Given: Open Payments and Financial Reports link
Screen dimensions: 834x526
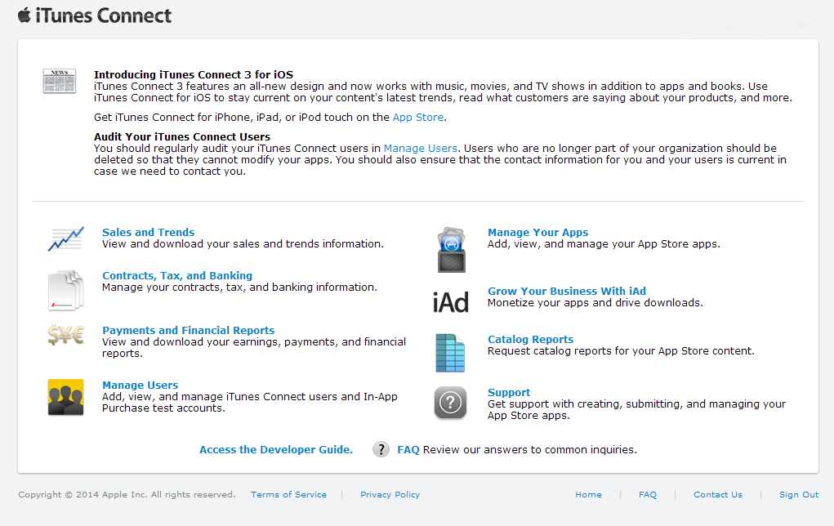Looking at the screenshot, I should pos(188,330).
